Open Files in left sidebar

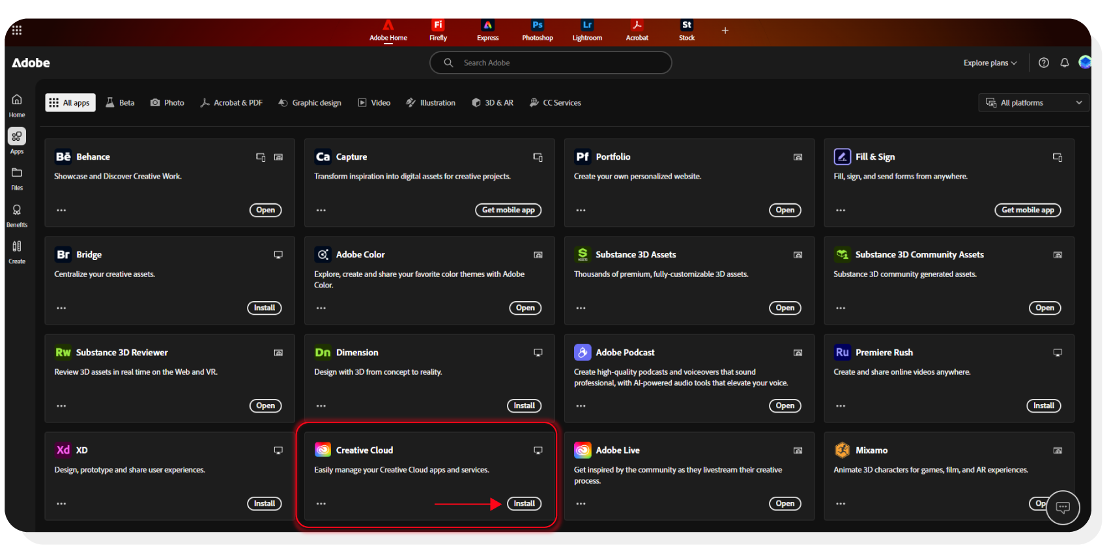(x=17, y=179)
